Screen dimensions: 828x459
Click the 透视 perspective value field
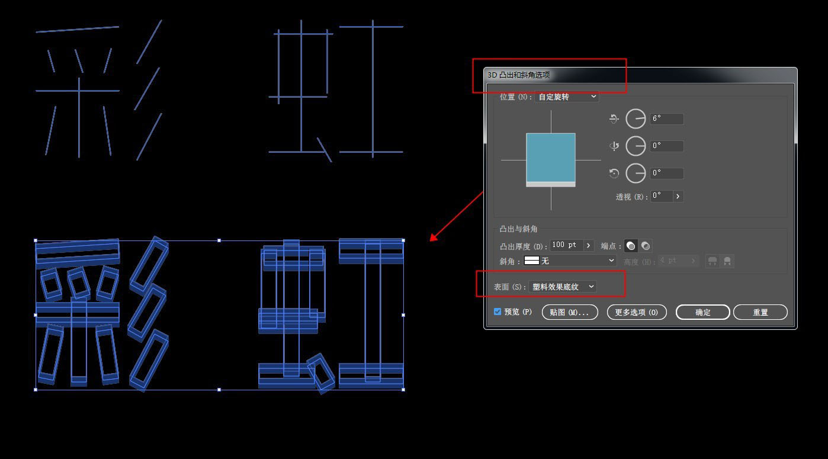pos(662,196)
